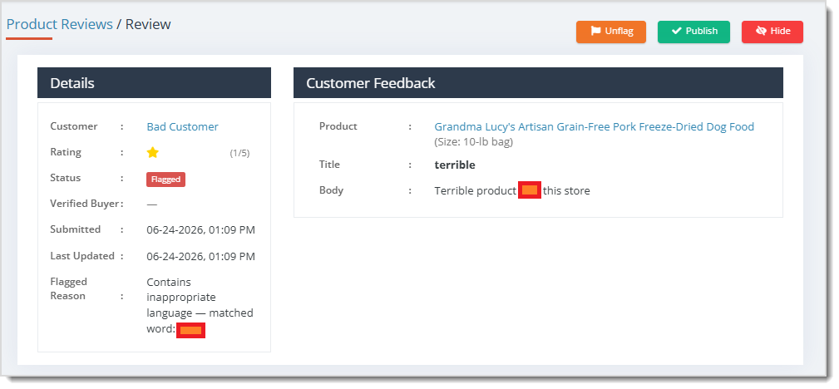Click the Unflag button
Viewport: 839px width, 389px height.
(611, 32)
